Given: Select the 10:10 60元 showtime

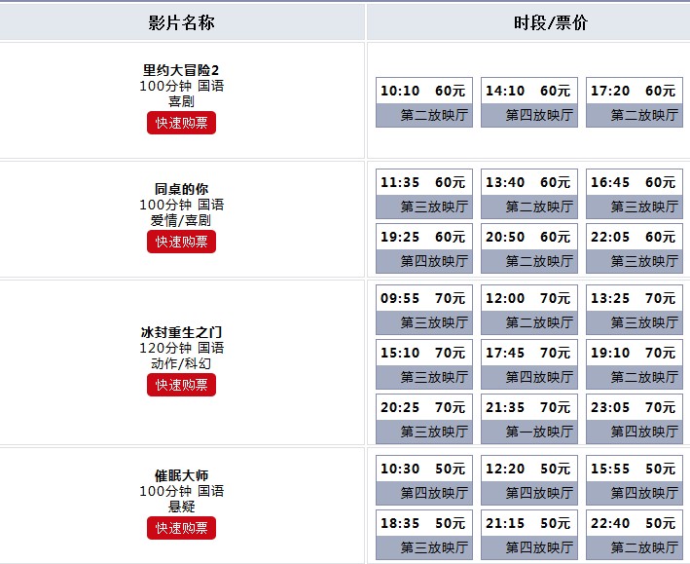Looking at the screenshot, I should (424, 102).
